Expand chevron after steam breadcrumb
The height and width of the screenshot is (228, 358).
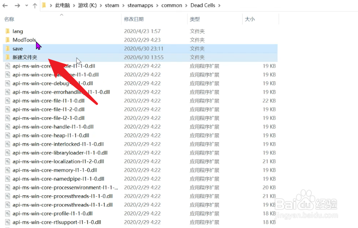click(123, 6)
